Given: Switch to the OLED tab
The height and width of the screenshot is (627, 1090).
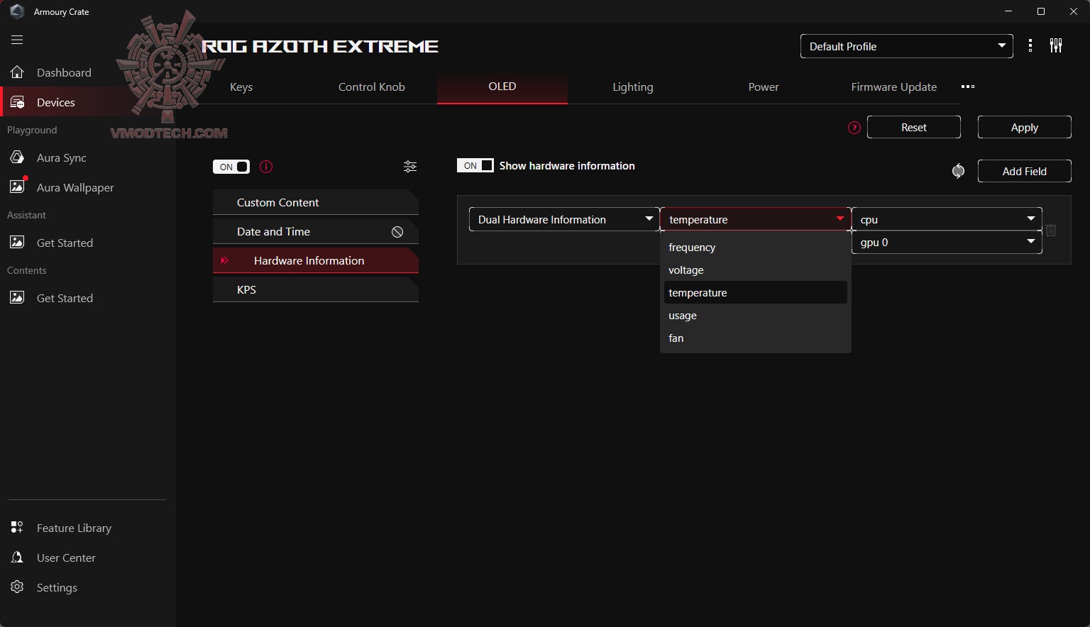Looking at the screenshot, I should coord(502,87).
